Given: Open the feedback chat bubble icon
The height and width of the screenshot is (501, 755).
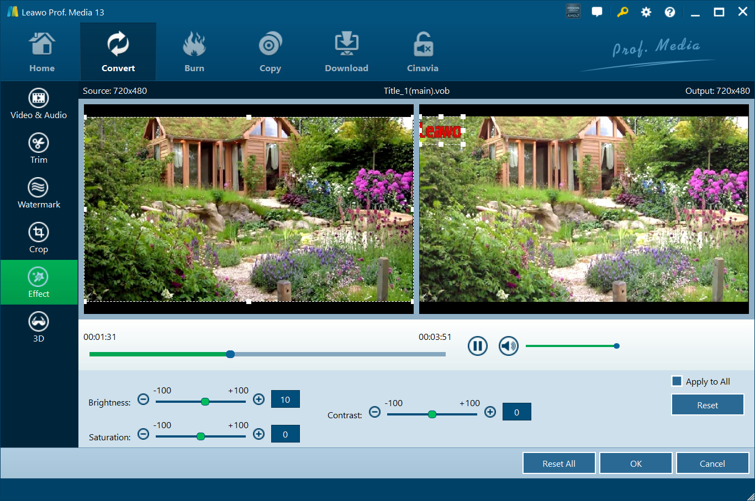Looking at the screenshot, I should (x=597, y=12).
